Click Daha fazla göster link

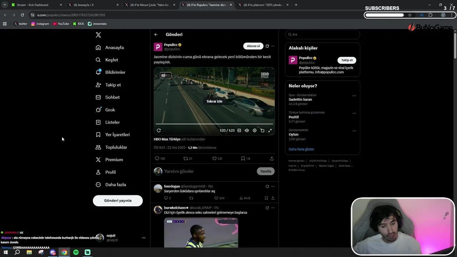[301, 149]
